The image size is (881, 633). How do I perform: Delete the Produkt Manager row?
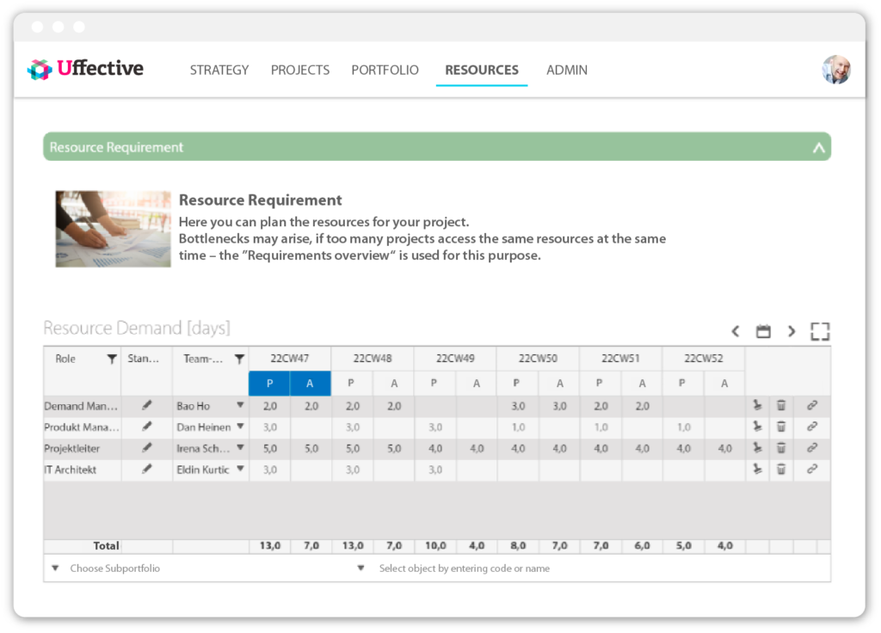tap(781, 427)
